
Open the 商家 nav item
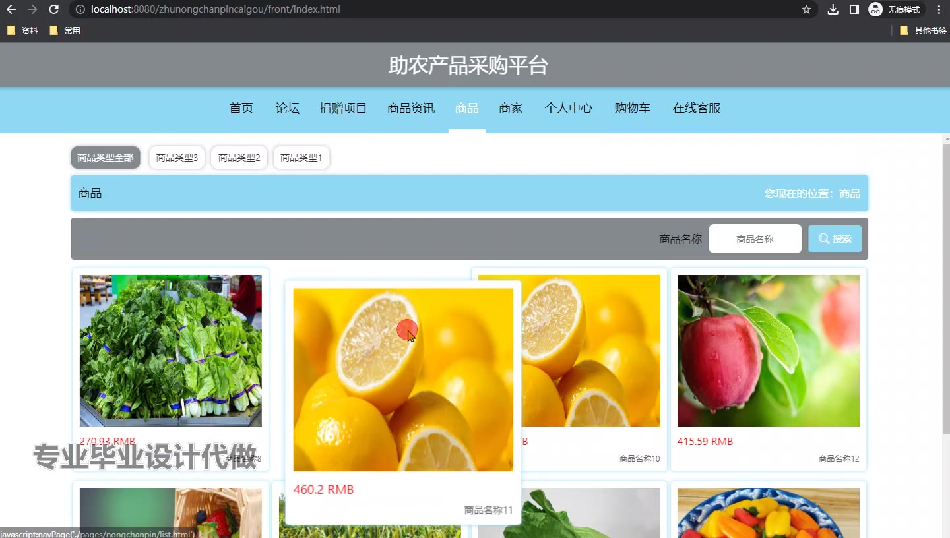point(511,108)
